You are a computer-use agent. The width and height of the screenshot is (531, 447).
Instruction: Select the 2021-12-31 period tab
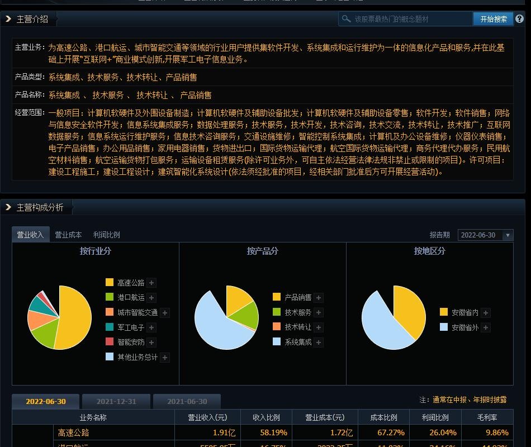point(116,401)
